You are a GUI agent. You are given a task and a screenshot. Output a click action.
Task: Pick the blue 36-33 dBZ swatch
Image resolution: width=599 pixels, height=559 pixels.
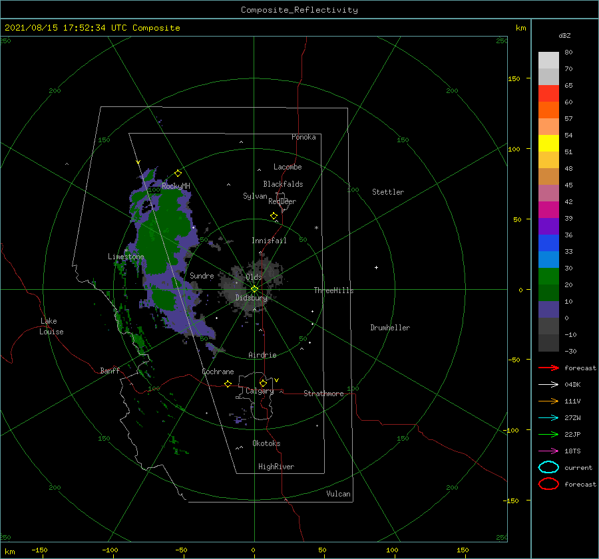click(x=548, y=243)
